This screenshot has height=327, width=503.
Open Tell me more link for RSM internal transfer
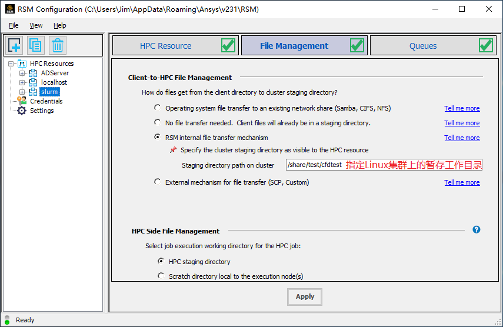point(462,138)
